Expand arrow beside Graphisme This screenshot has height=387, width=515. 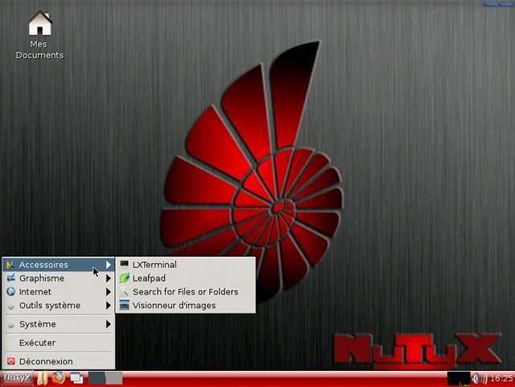tap(108, 278)
